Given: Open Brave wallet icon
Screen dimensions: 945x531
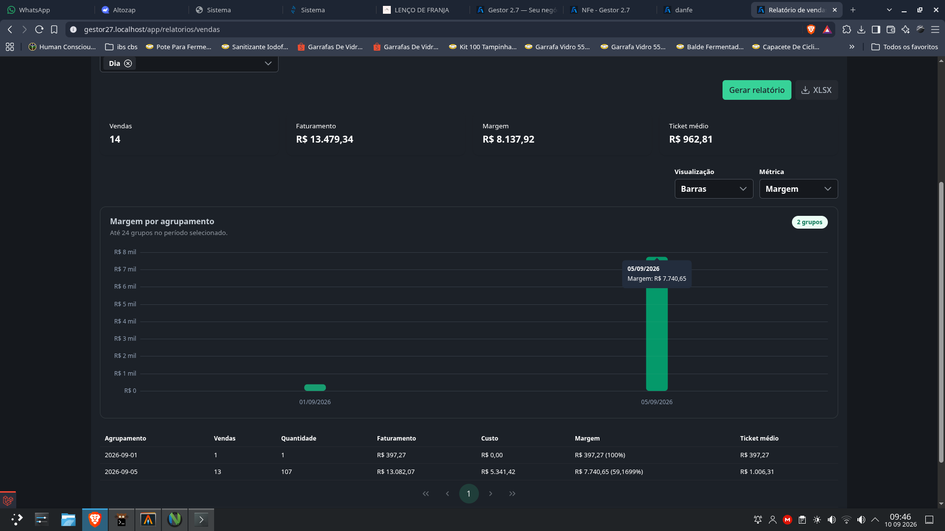Looking at the screenshot, I should point(891,29).
